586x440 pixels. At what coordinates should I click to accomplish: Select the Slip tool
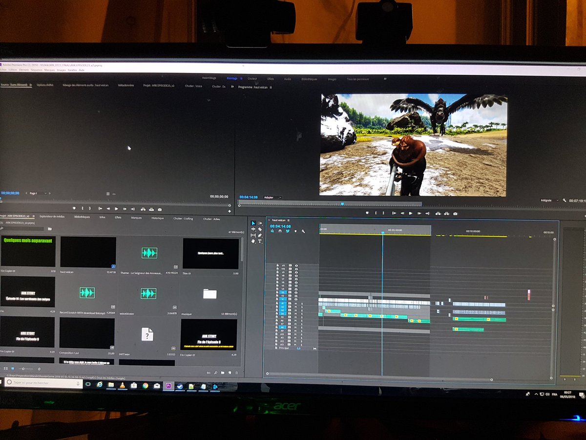(253, 235)
